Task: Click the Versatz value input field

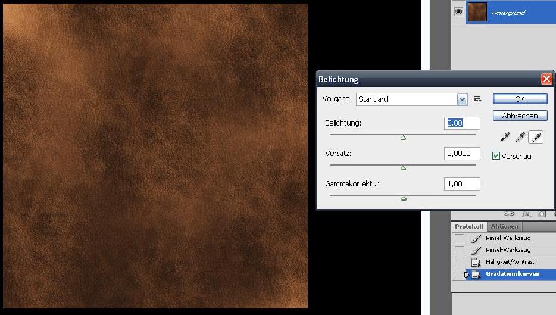Action: point(462,154)
